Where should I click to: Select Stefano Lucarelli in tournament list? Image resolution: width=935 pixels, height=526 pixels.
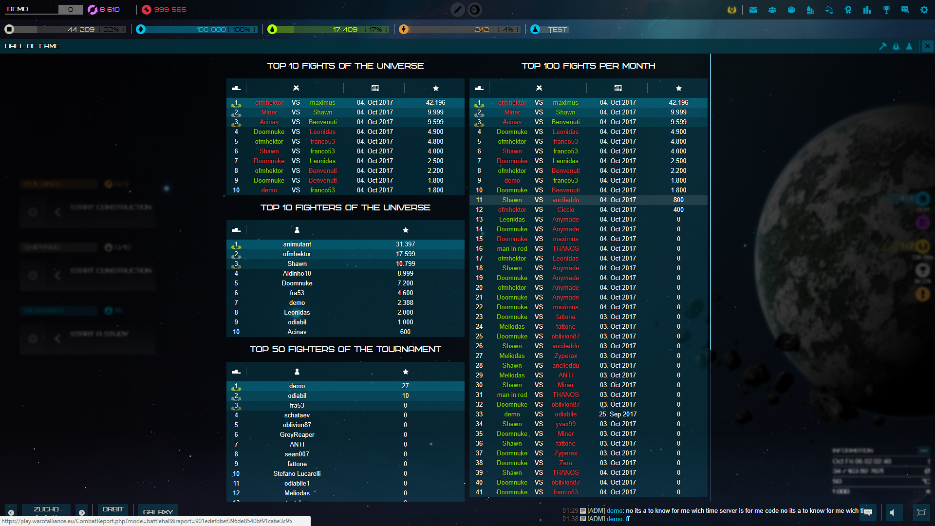tap(297, 474)
